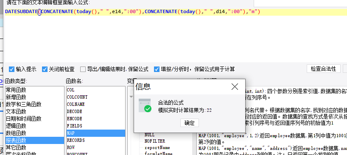Select reportName variable
The width and height of the screenshot is (347, 155).
point(157,147)
